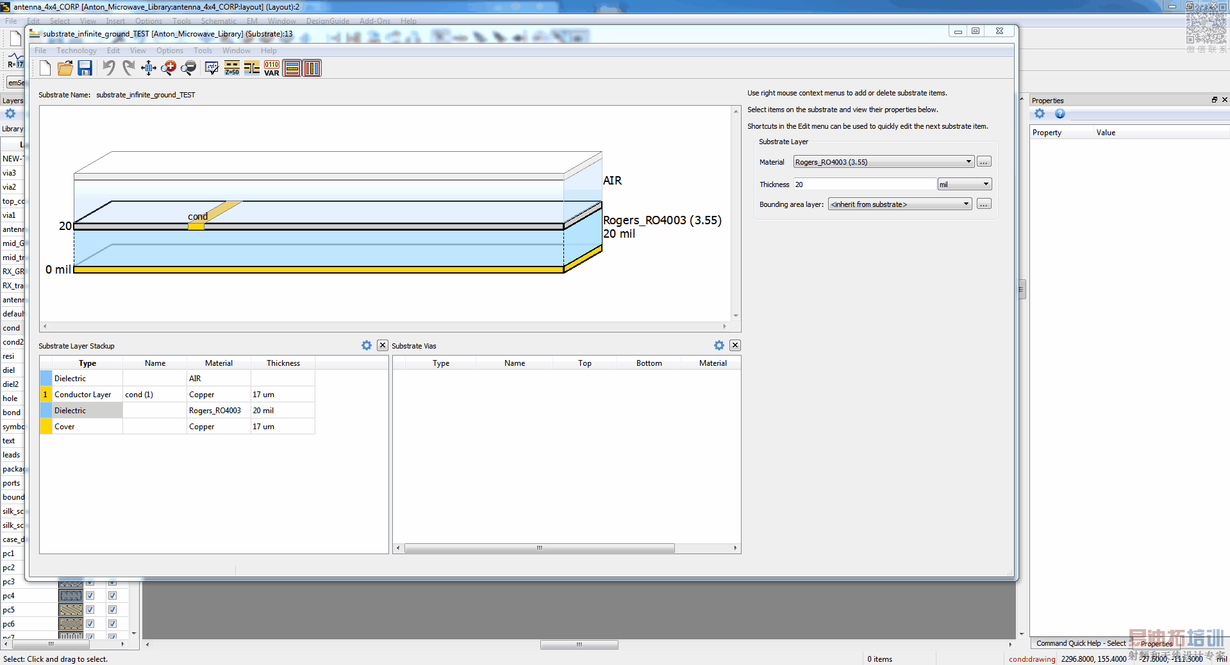The height and width of the screenshot is (665, 1230).
Task: Click the View All arrows icon
Action: (149, 68)
